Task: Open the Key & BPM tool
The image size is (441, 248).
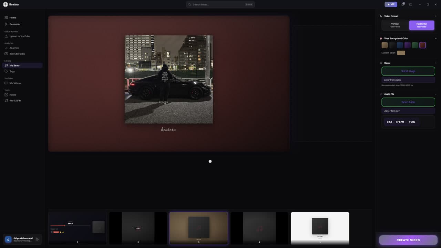Action: coord(15,101)
